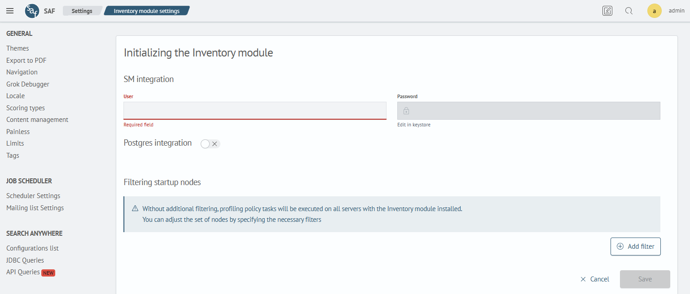690x294 pixels.
Task: Open Grok Debugger
Action: click(28, 84)
